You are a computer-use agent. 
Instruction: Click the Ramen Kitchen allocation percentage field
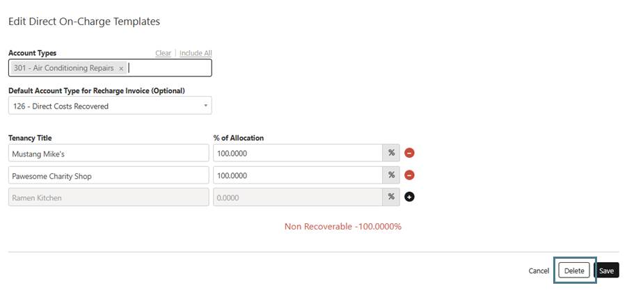tap(297, 198)
